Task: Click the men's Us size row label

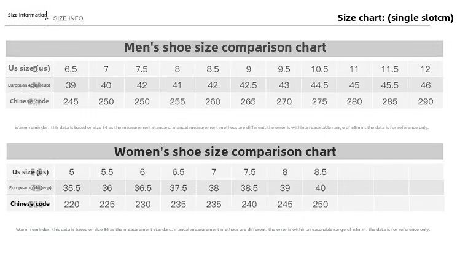Action: coord(29,68)
